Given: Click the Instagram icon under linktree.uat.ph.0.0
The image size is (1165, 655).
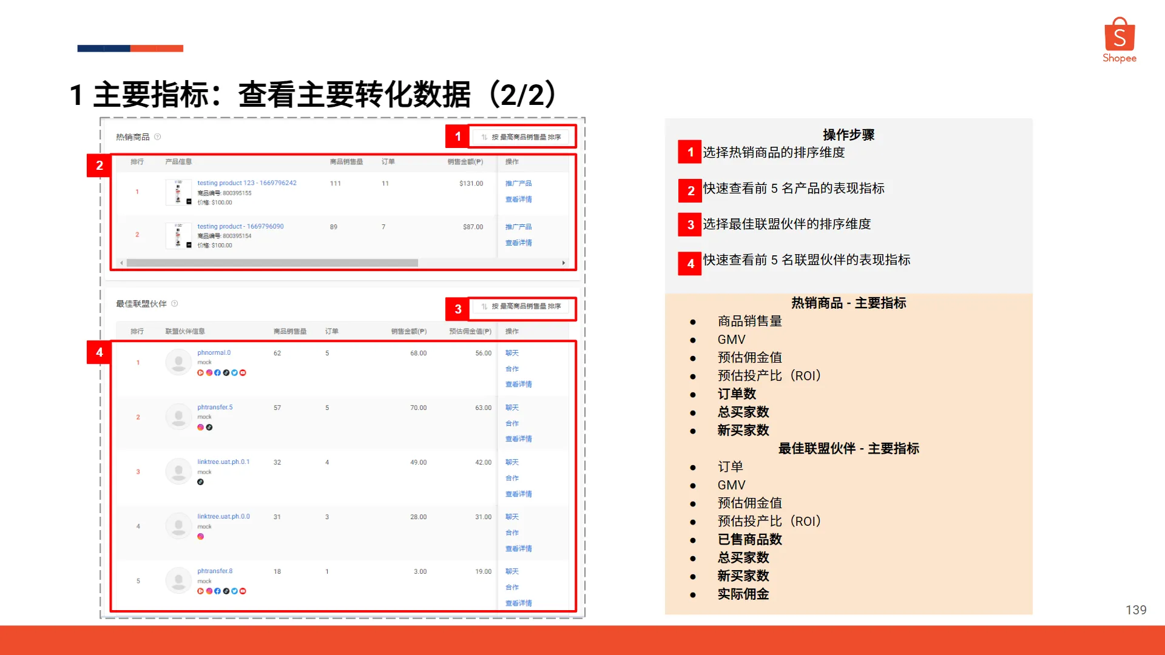Looking at the screenshot, I should (201, 537).
